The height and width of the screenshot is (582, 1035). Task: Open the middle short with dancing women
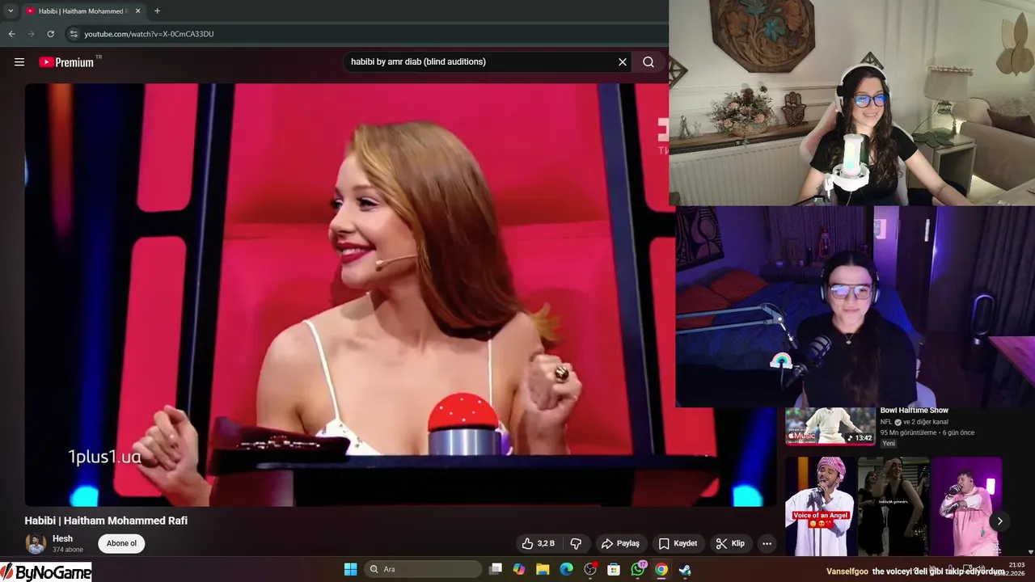pos(893,506)
